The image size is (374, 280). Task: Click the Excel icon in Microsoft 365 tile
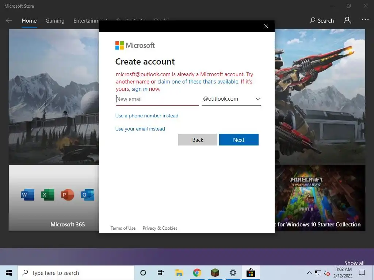tap(47, 195)
